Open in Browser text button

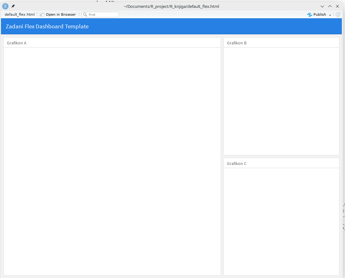(61, 14)
